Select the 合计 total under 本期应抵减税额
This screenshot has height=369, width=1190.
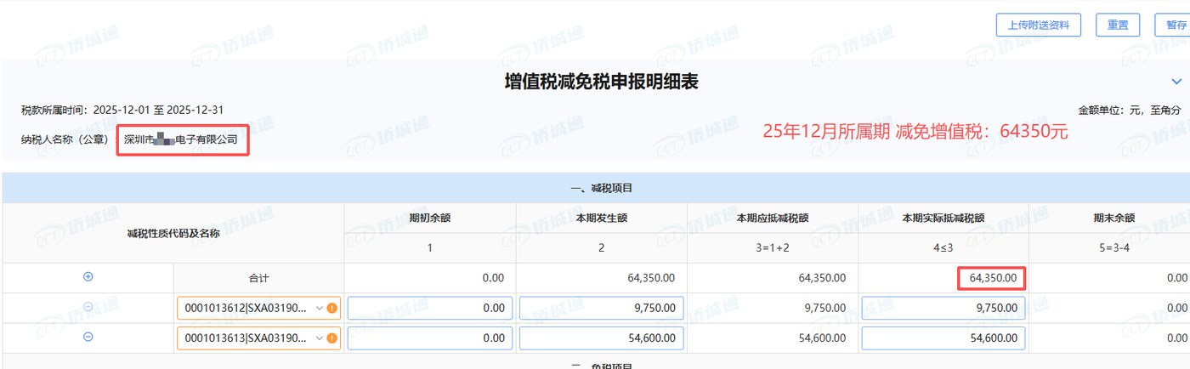(x=822, y=278)
